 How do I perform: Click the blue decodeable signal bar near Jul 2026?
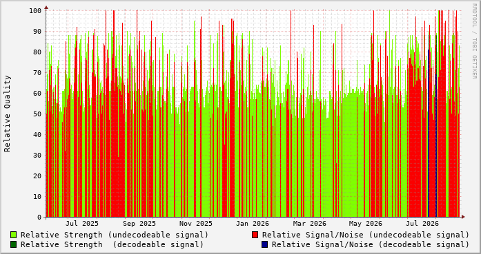(429, 133)
